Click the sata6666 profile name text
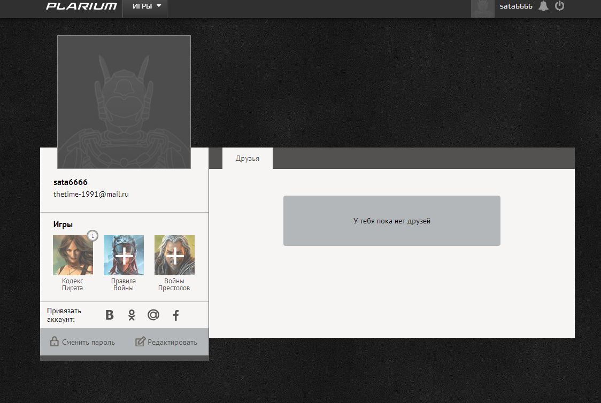Viewport: 601px width, 403px height. coord(71,182)
